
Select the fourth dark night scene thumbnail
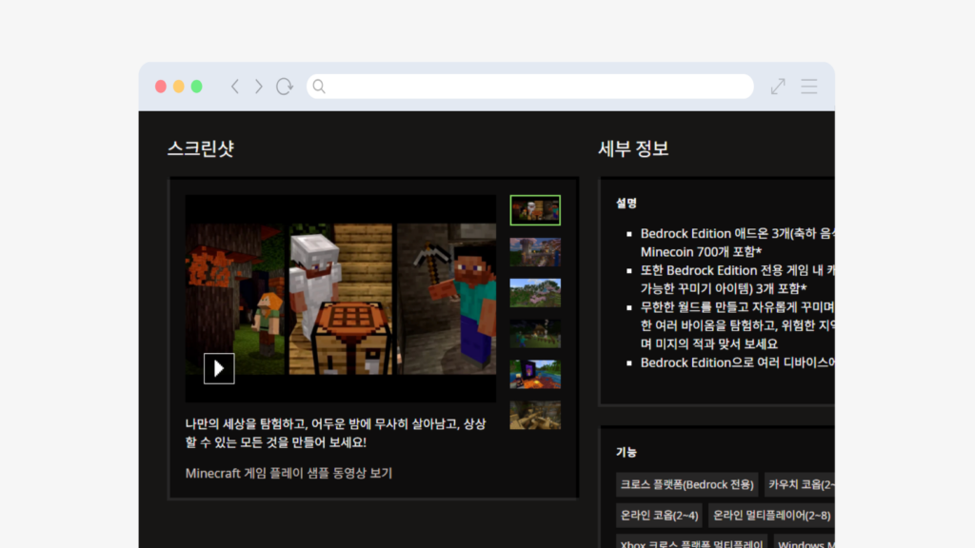pos(535,334)
